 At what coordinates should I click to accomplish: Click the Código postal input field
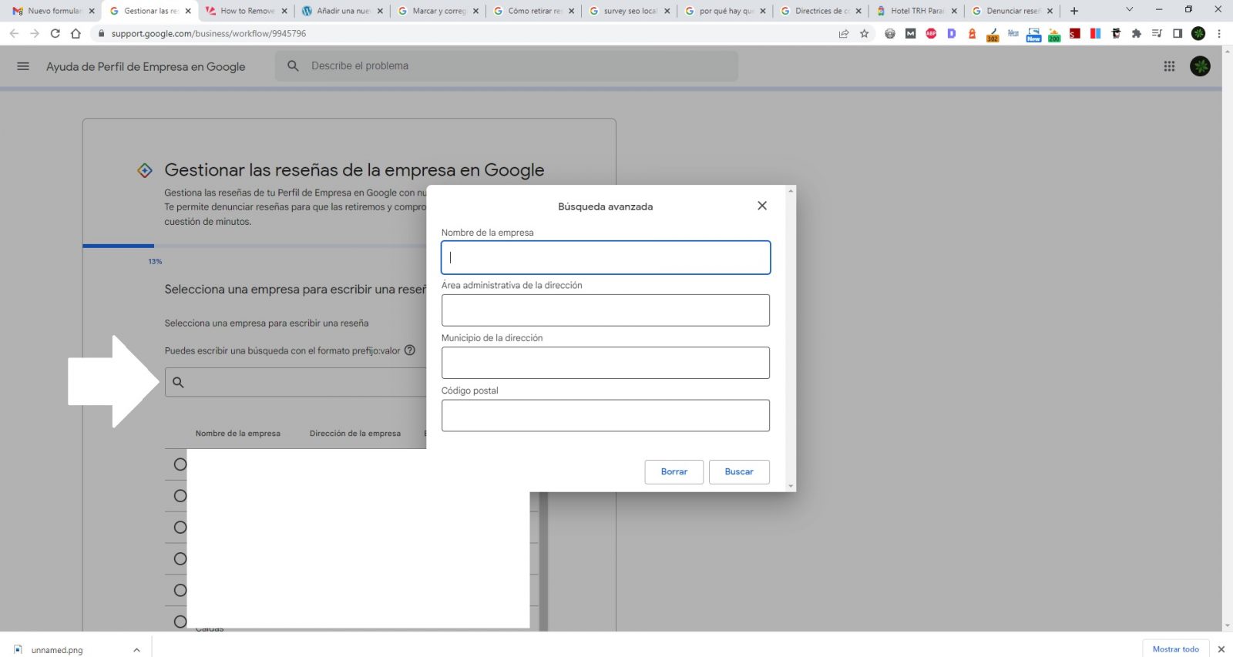pyautogui.click(x=605, y=416)
